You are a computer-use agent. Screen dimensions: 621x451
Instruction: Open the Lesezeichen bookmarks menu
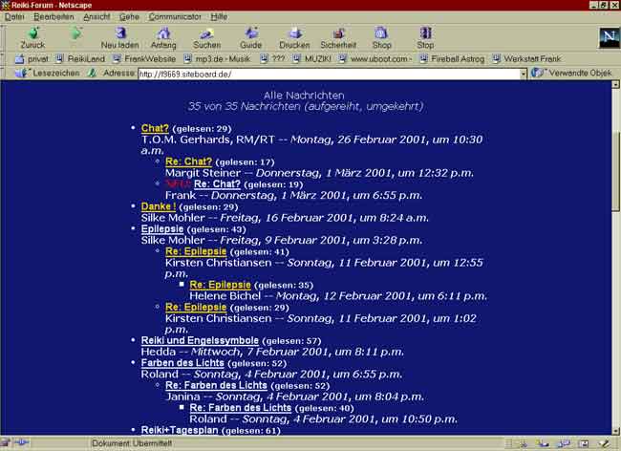coord(47,74)
